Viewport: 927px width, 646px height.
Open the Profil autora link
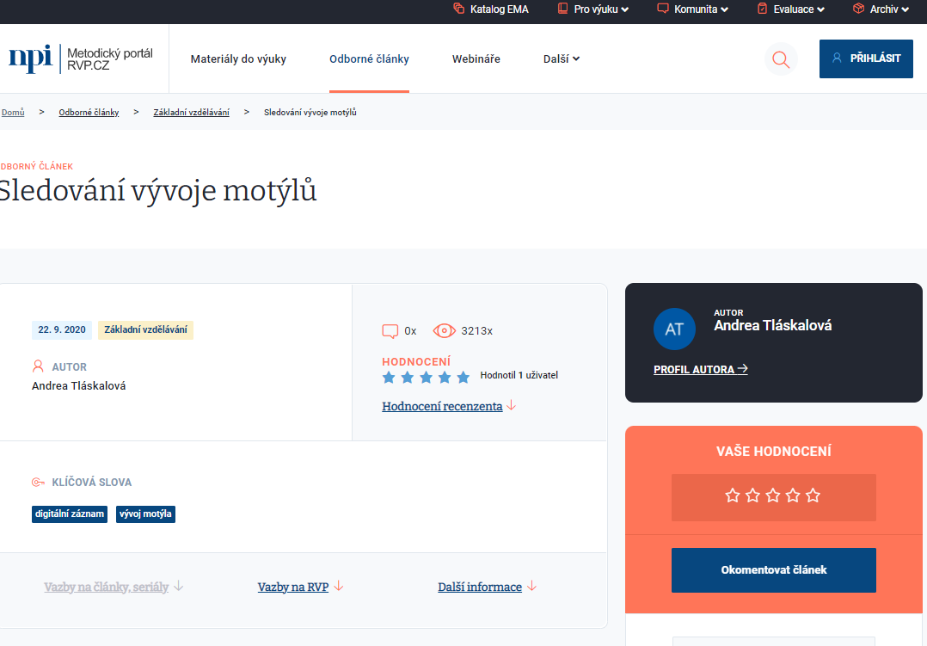coord(700,370)
